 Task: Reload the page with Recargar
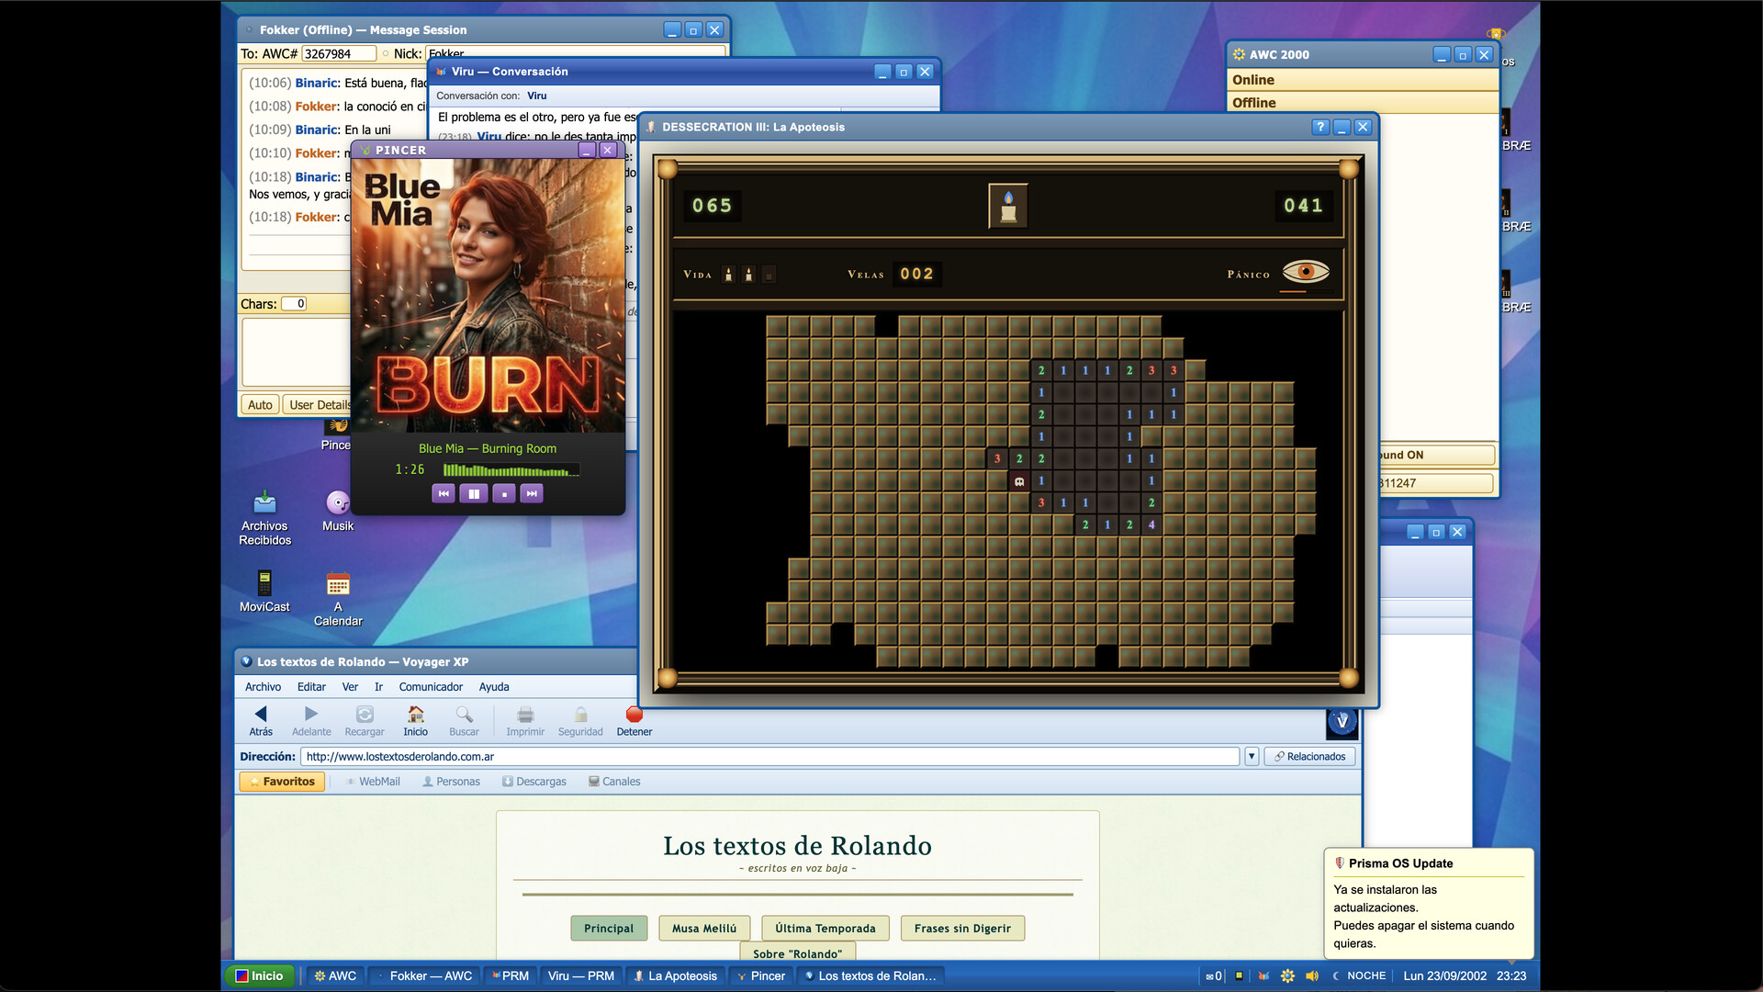click(x=365, y=721)
